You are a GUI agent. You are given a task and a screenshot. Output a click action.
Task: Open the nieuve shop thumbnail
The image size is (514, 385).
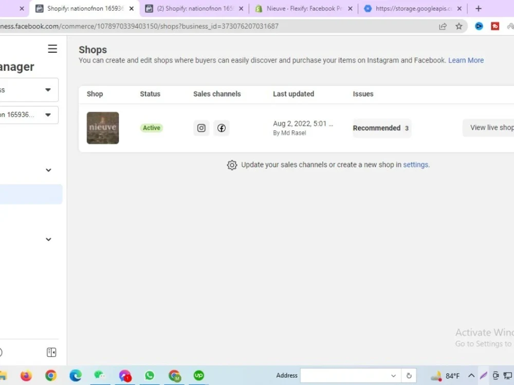click(103, 128)
